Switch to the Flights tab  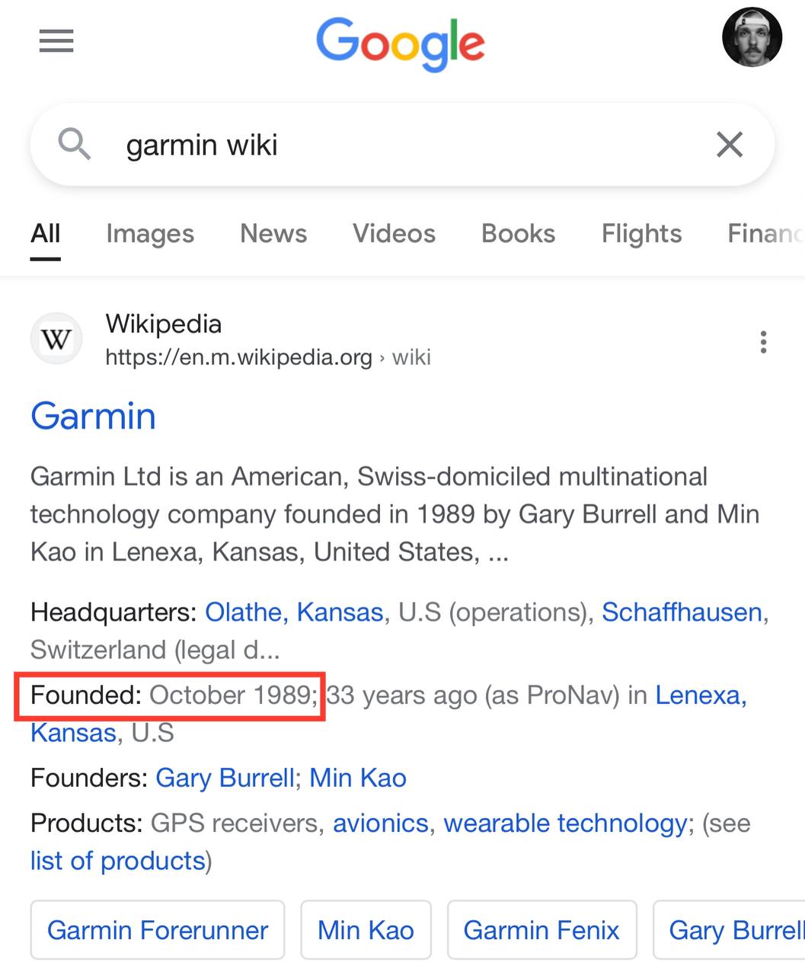point(641,233)
